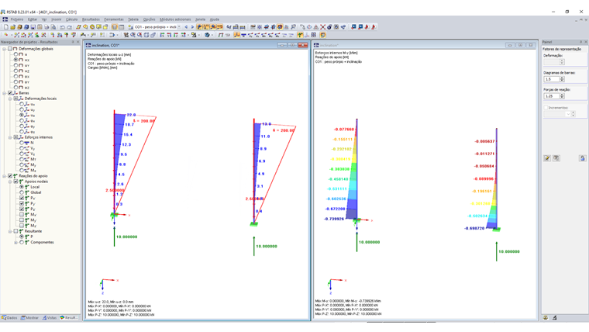Open the Resultados menu
This screenshot has height=332, width=589.
point(91,19)
